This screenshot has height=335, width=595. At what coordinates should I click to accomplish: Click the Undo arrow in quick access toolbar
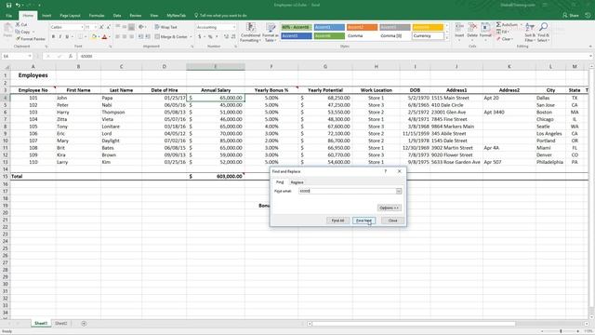tap(18, 5)
